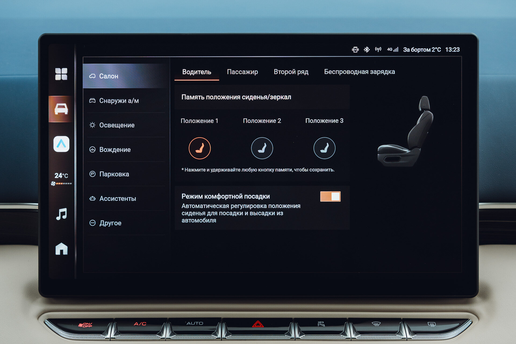Image resolution: width=516 pixels, height=344 pixels.
Task: Tap the 3D driver seat image
Action: (x=406, y=132)
